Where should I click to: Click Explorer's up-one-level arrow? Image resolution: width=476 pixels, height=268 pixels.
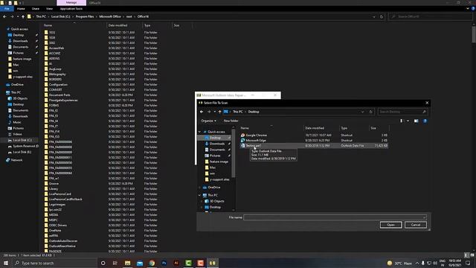coord(23,16)
